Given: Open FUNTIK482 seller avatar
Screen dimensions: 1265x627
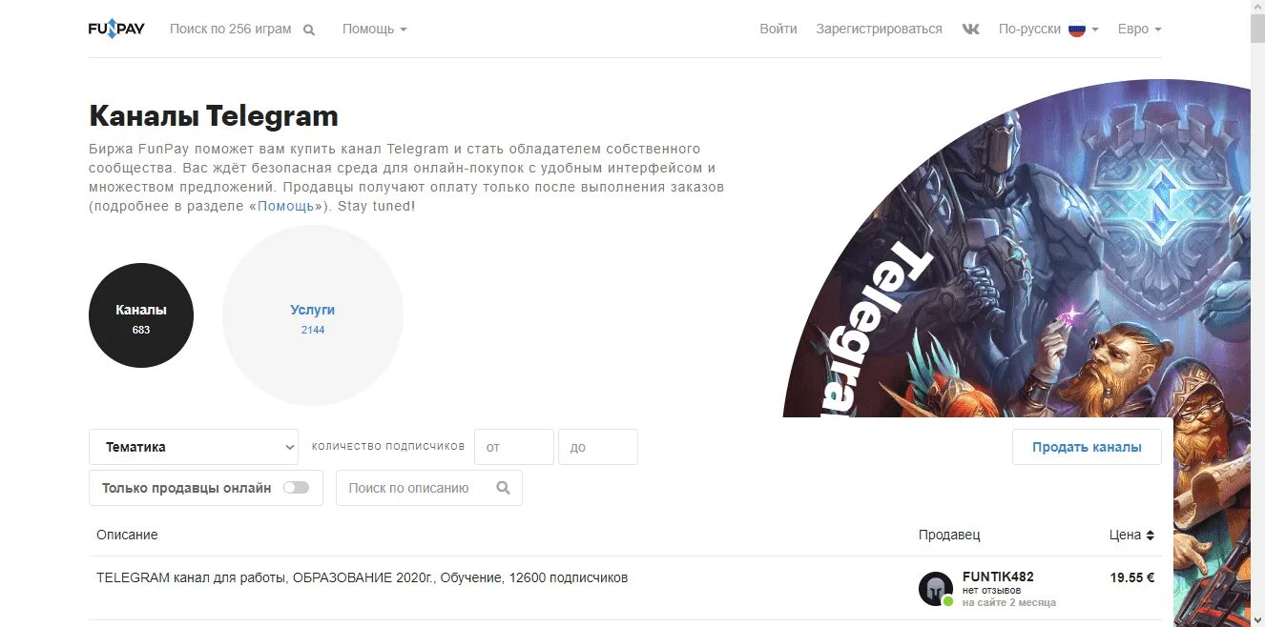Looking at the screenshot, I should pos(936,589).
